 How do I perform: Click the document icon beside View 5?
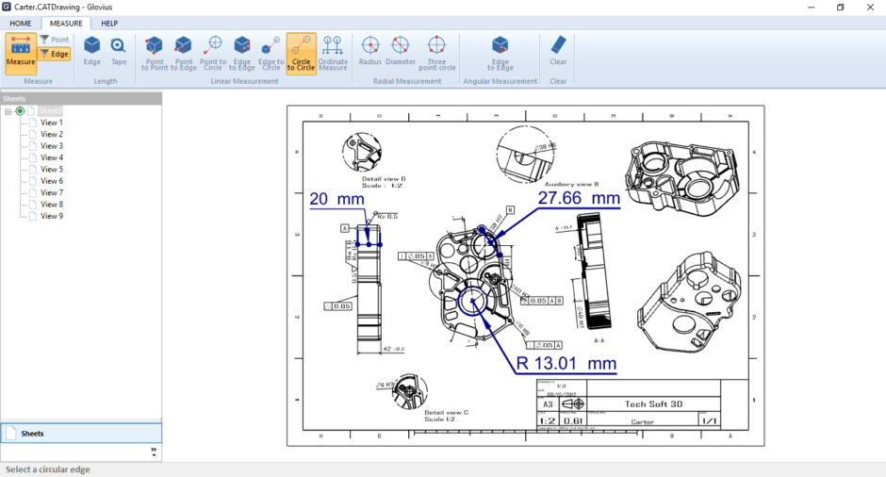click(x=33, y=170)
